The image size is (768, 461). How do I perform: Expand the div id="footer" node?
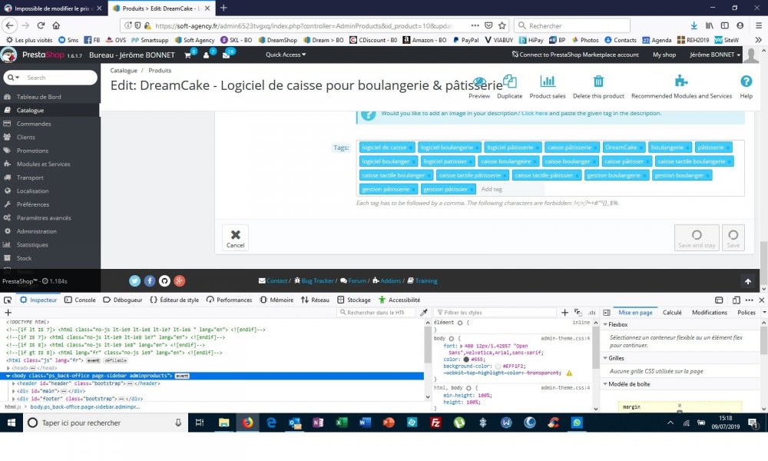14,399
